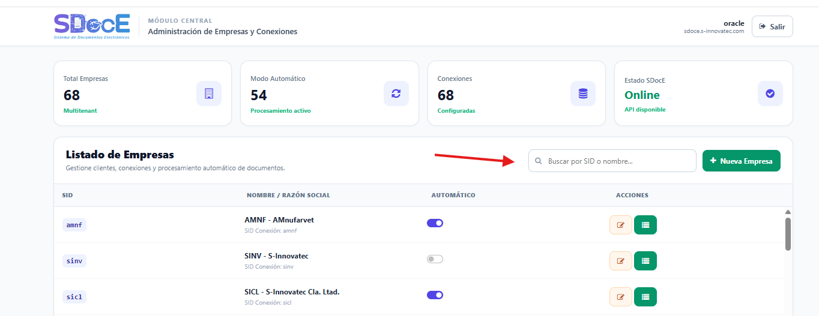
Task: Click the ACCIONES column header
Action: coord(632,195)
